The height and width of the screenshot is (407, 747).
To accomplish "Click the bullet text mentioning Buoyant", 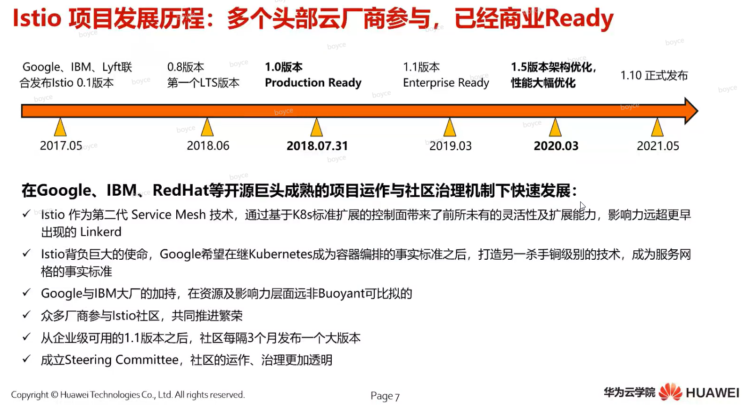I will (226, 294).
